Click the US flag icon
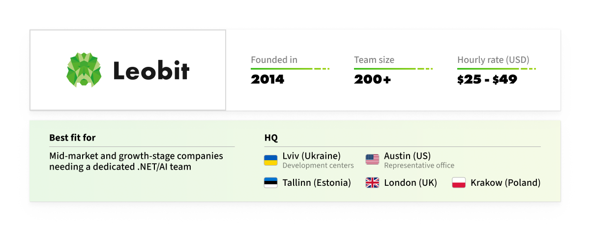 point(372,160)
